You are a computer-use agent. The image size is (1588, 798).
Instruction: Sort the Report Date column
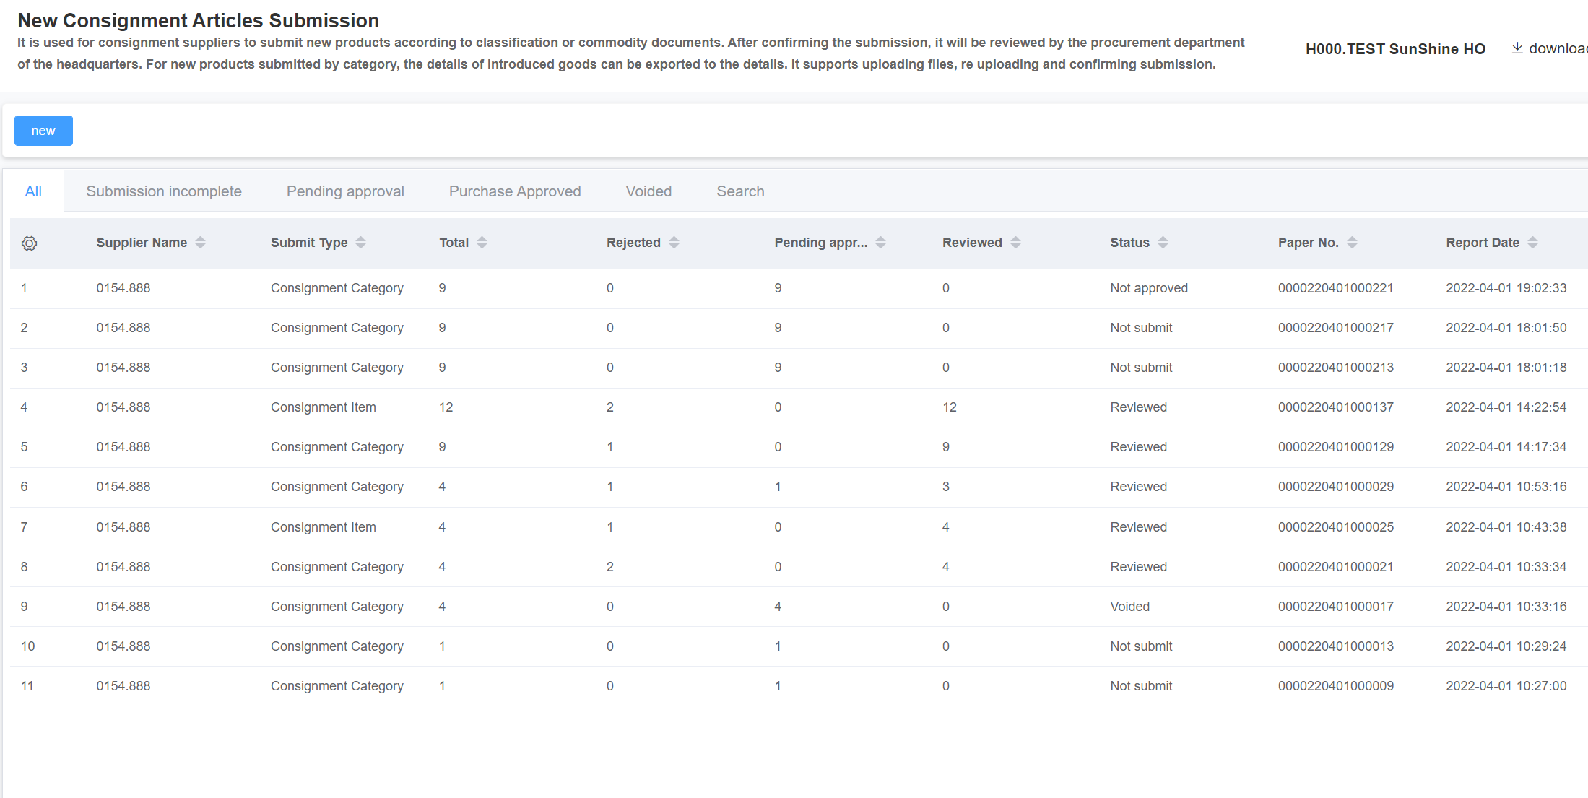(1532, 243)
